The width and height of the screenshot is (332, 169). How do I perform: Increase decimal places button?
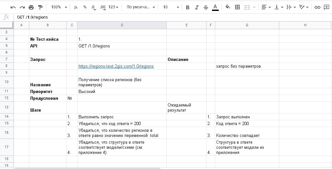point(103,7)
